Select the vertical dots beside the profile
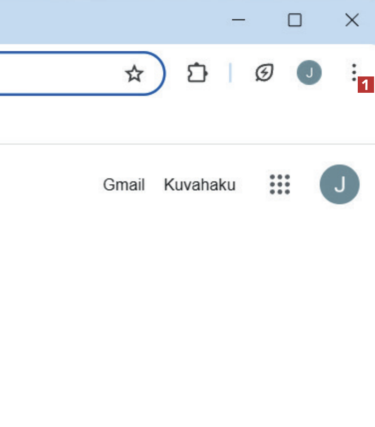375x427 pixels. (x=354, y=73)
